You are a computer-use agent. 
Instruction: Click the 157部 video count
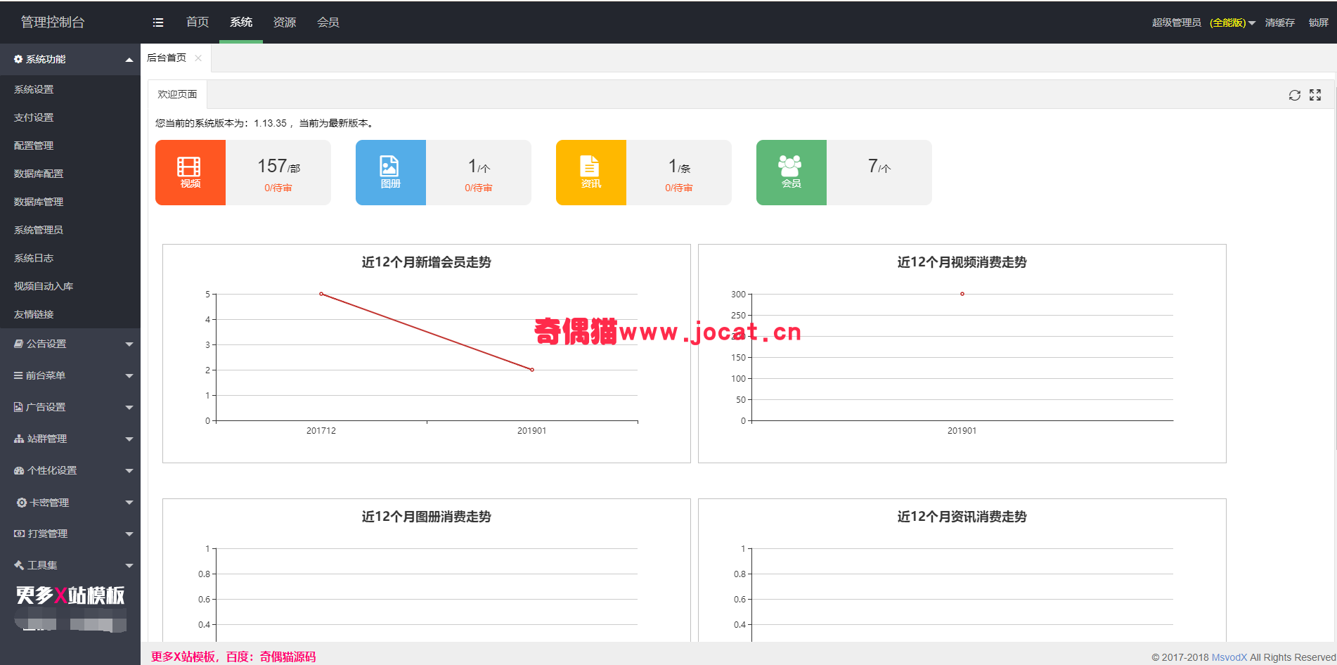[x=278, y=167]
